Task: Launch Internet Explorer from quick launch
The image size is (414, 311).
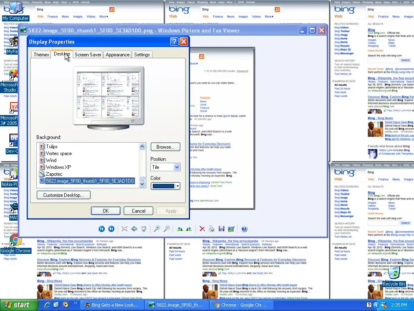Action: 48,305
